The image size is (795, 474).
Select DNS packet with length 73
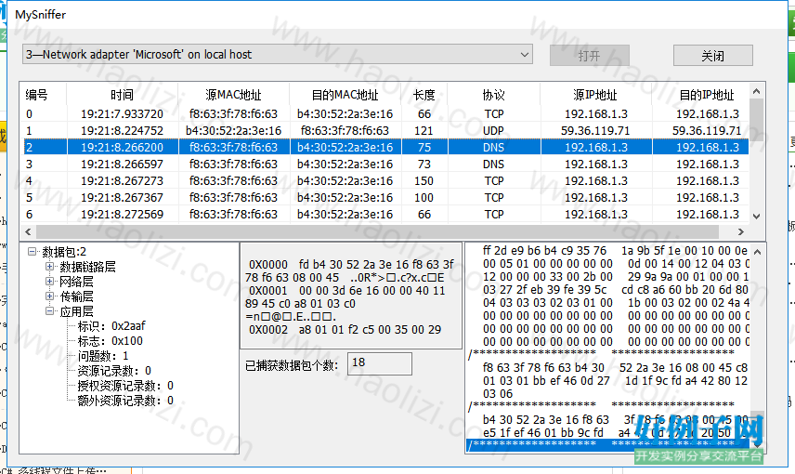pos(384,164)
